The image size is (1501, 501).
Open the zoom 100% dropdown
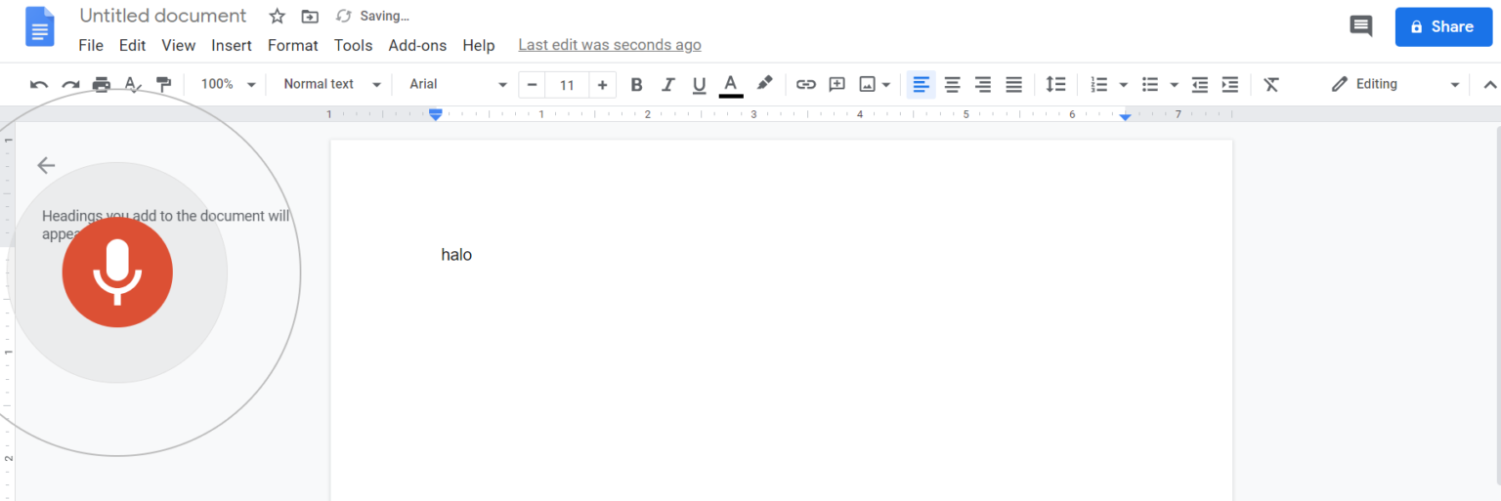point(228,85)
